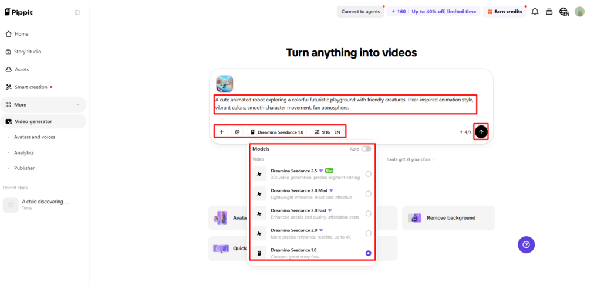Click the @ mention icon
601x286 pixels.
[237, 132]
